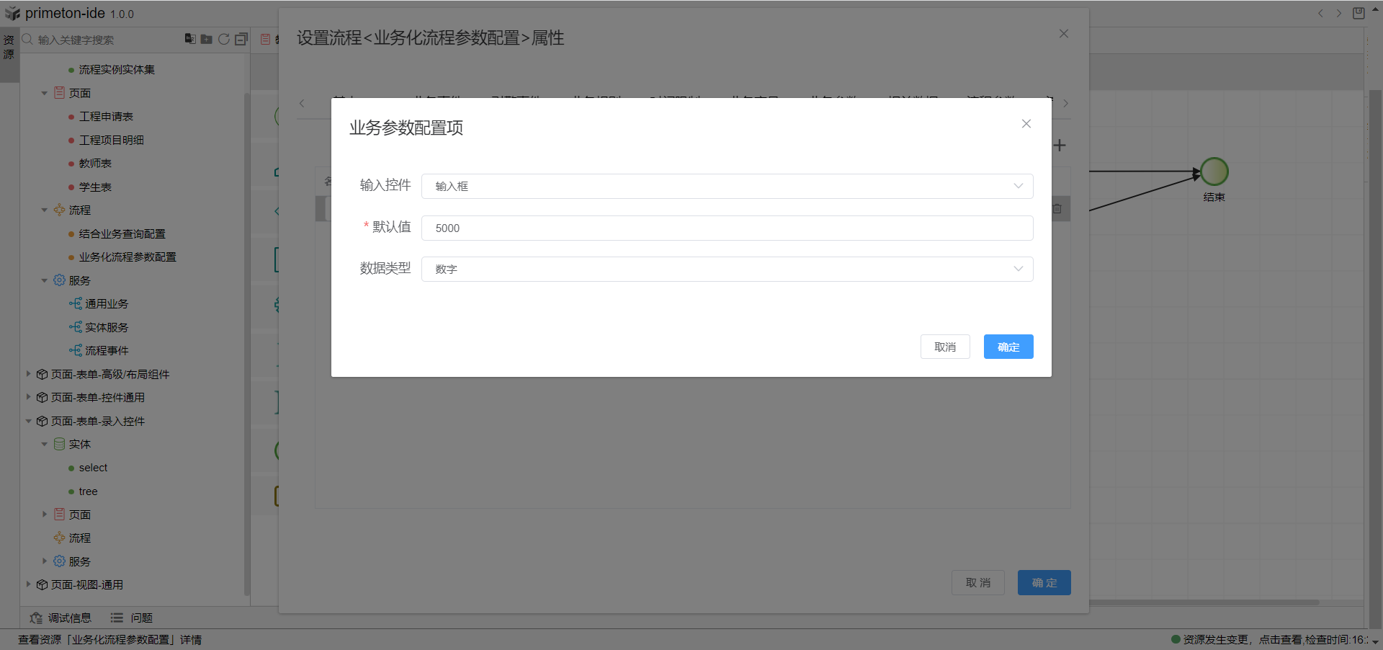The width and height of the screenshot is (1383, 650).
Task: Close the 业务参数配置项 dialog
Action: tap(1026, 124)
